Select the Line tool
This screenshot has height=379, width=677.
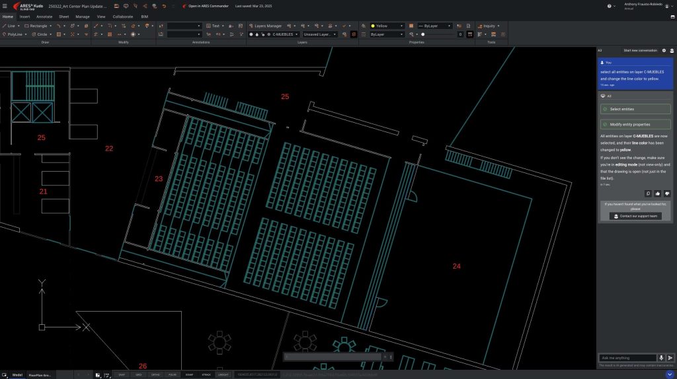[9, 26]
